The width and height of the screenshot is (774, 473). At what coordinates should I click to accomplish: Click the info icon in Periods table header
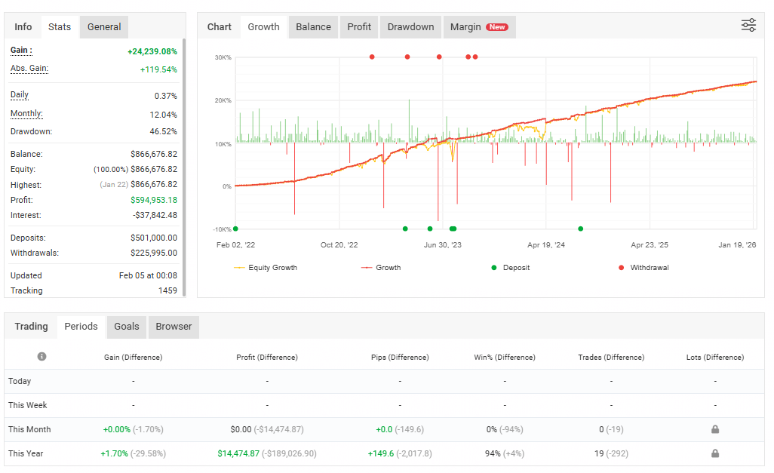[41, 357]
